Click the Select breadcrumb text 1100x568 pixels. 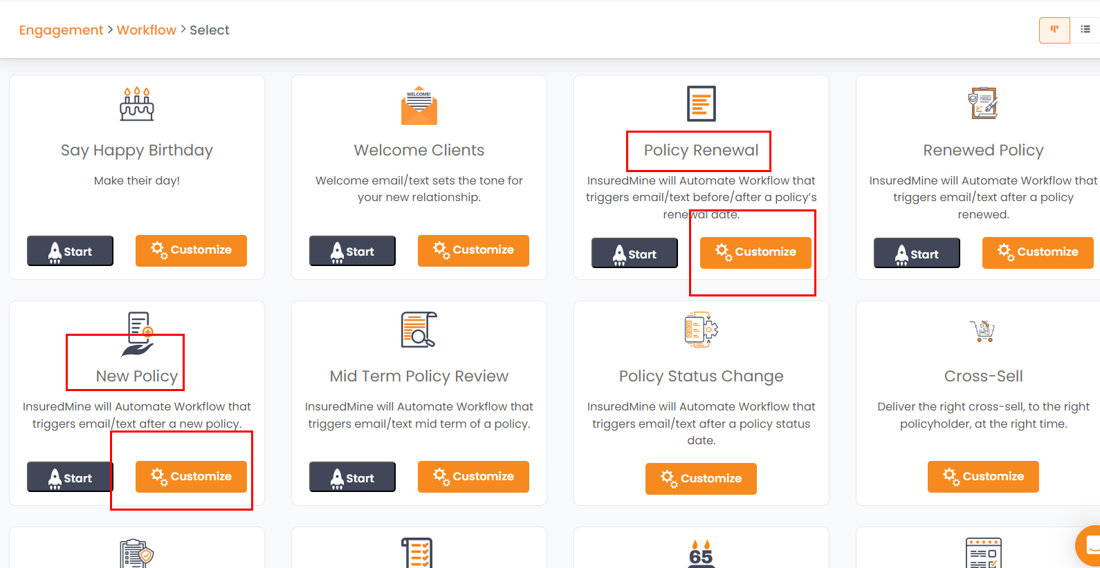point(210,30)
